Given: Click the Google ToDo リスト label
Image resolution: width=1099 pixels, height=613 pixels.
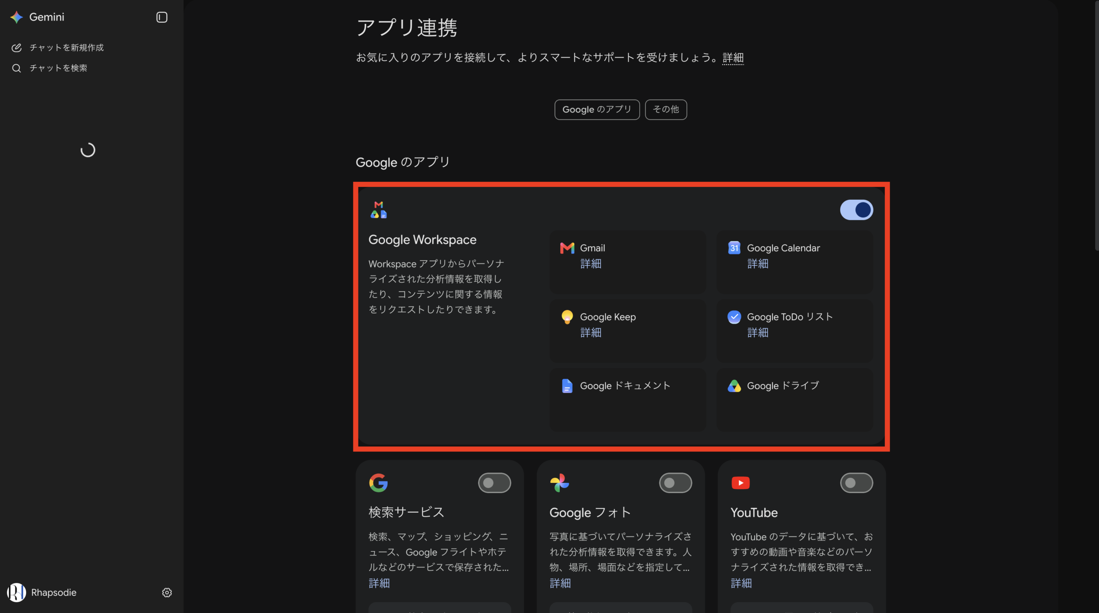Looking at the screenshot, I should [790, 317].
